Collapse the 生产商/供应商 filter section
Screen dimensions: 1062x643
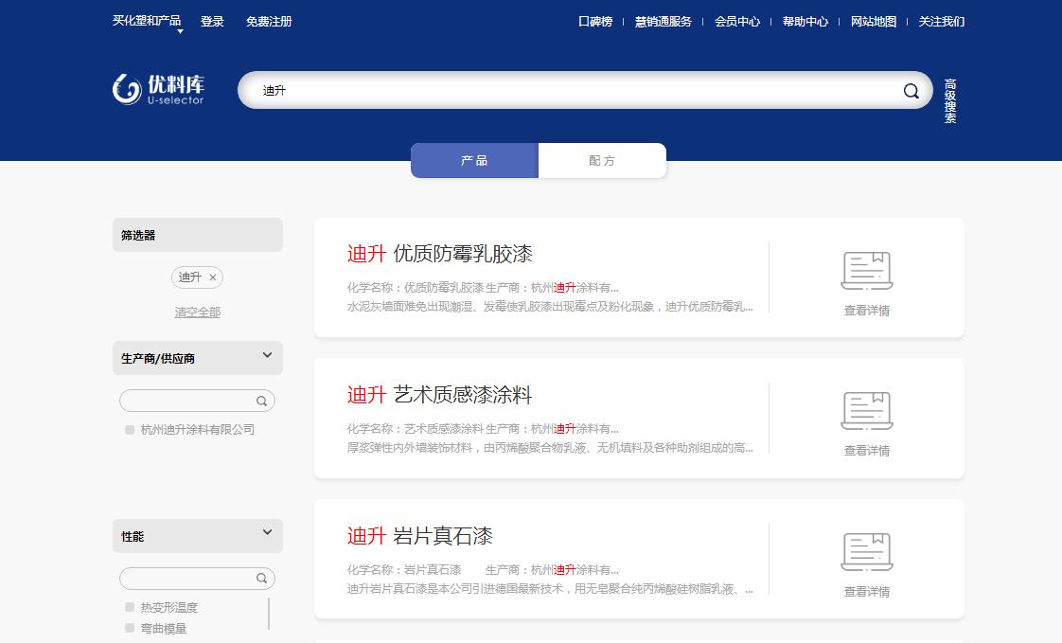[267, 355]
